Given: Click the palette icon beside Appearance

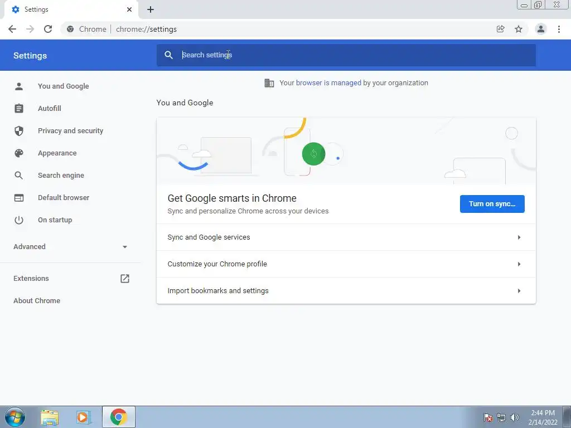Looking at the screenshot, I should (19, 153).
